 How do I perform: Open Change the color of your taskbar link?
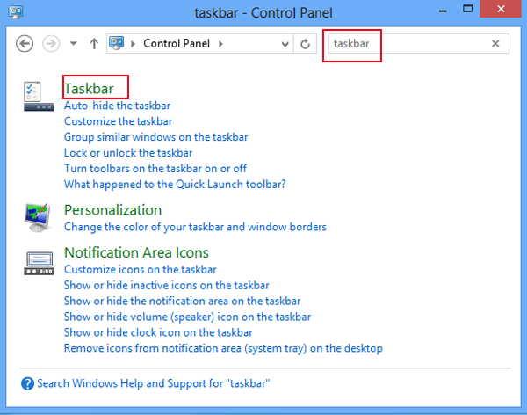[x=195, y=227]
